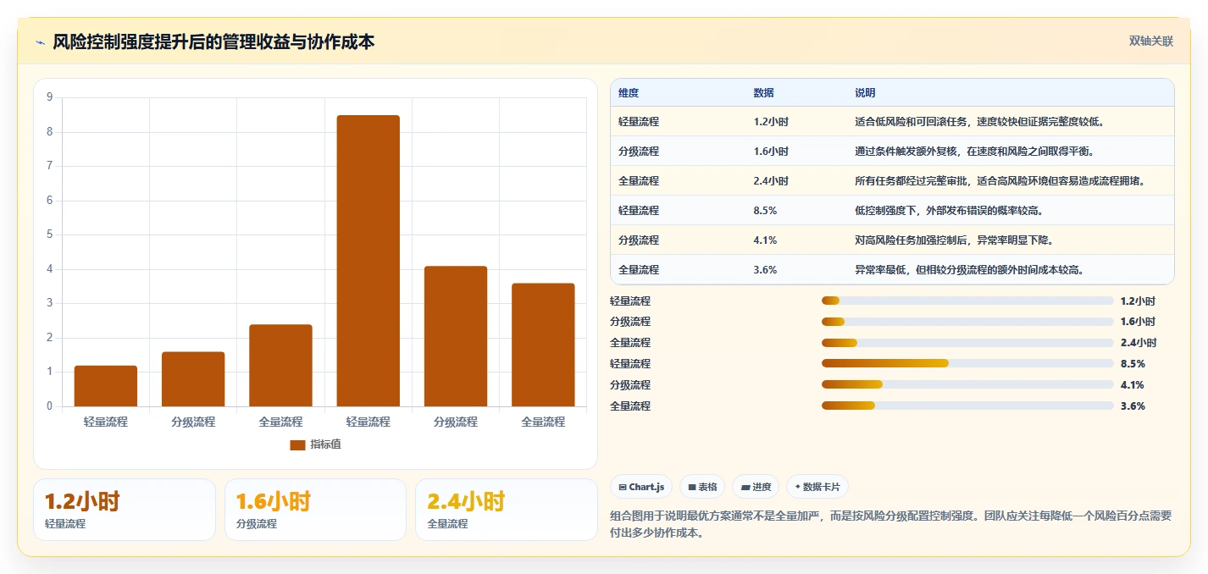Click the progress bar labeled 3.6%
The width and height of the screenshot is (1208, 574).
click(x=967, y=406)
